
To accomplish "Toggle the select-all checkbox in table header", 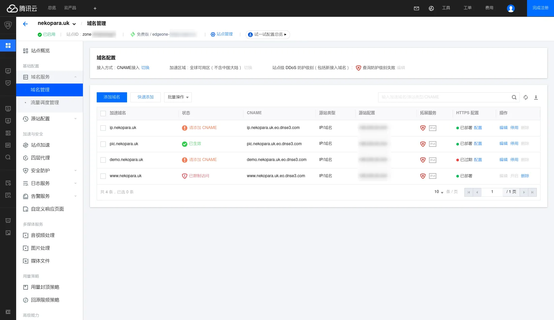I will (x=103, y=114).
